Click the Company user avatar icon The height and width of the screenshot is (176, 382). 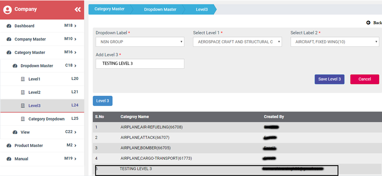coord(7,10)
